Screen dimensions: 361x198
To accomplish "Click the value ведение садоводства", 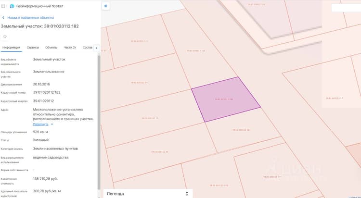I will tap(51, 158).
